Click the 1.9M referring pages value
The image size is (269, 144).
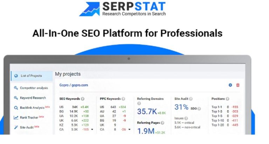(x=146, y=131)
